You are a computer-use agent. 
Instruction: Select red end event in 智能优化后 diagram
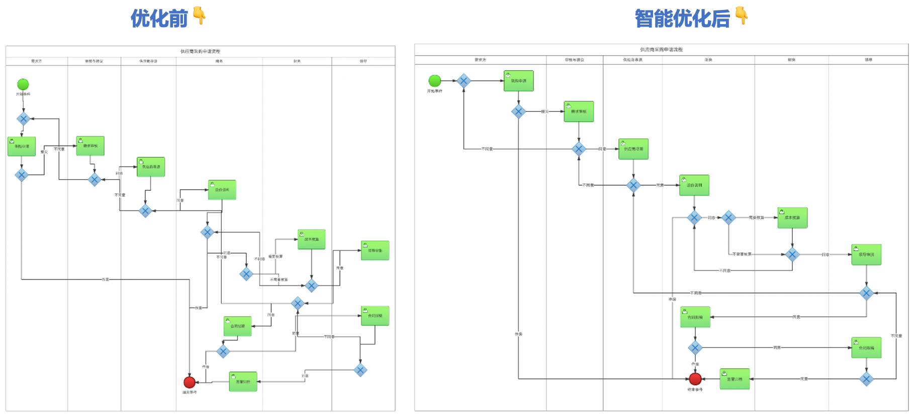pos(695,379)
